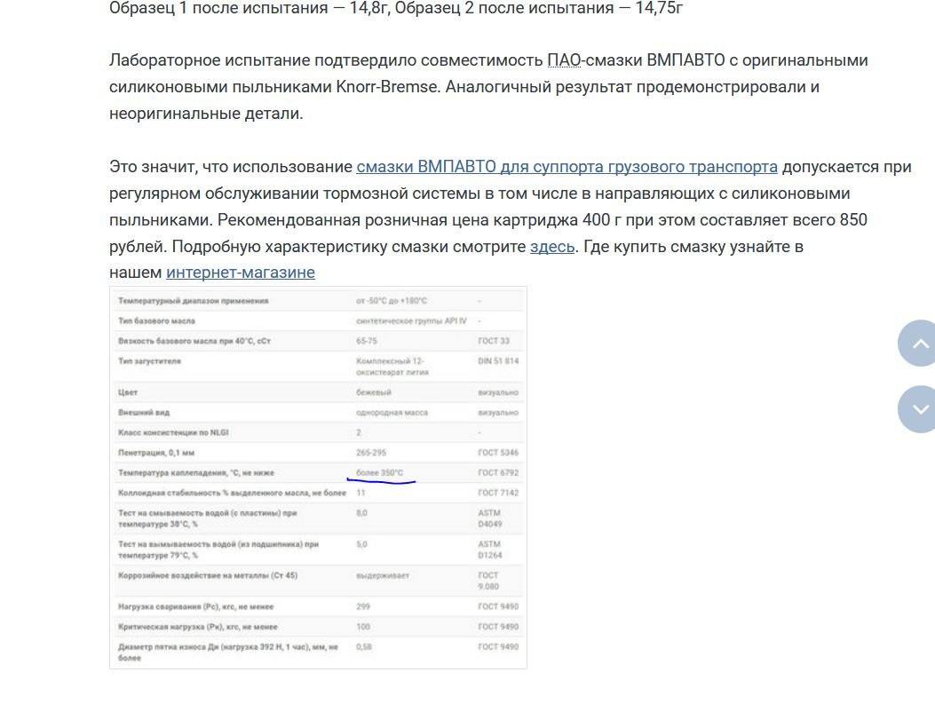
Task: Click row label 'Тип базового масла'
Action: point(156,321)
